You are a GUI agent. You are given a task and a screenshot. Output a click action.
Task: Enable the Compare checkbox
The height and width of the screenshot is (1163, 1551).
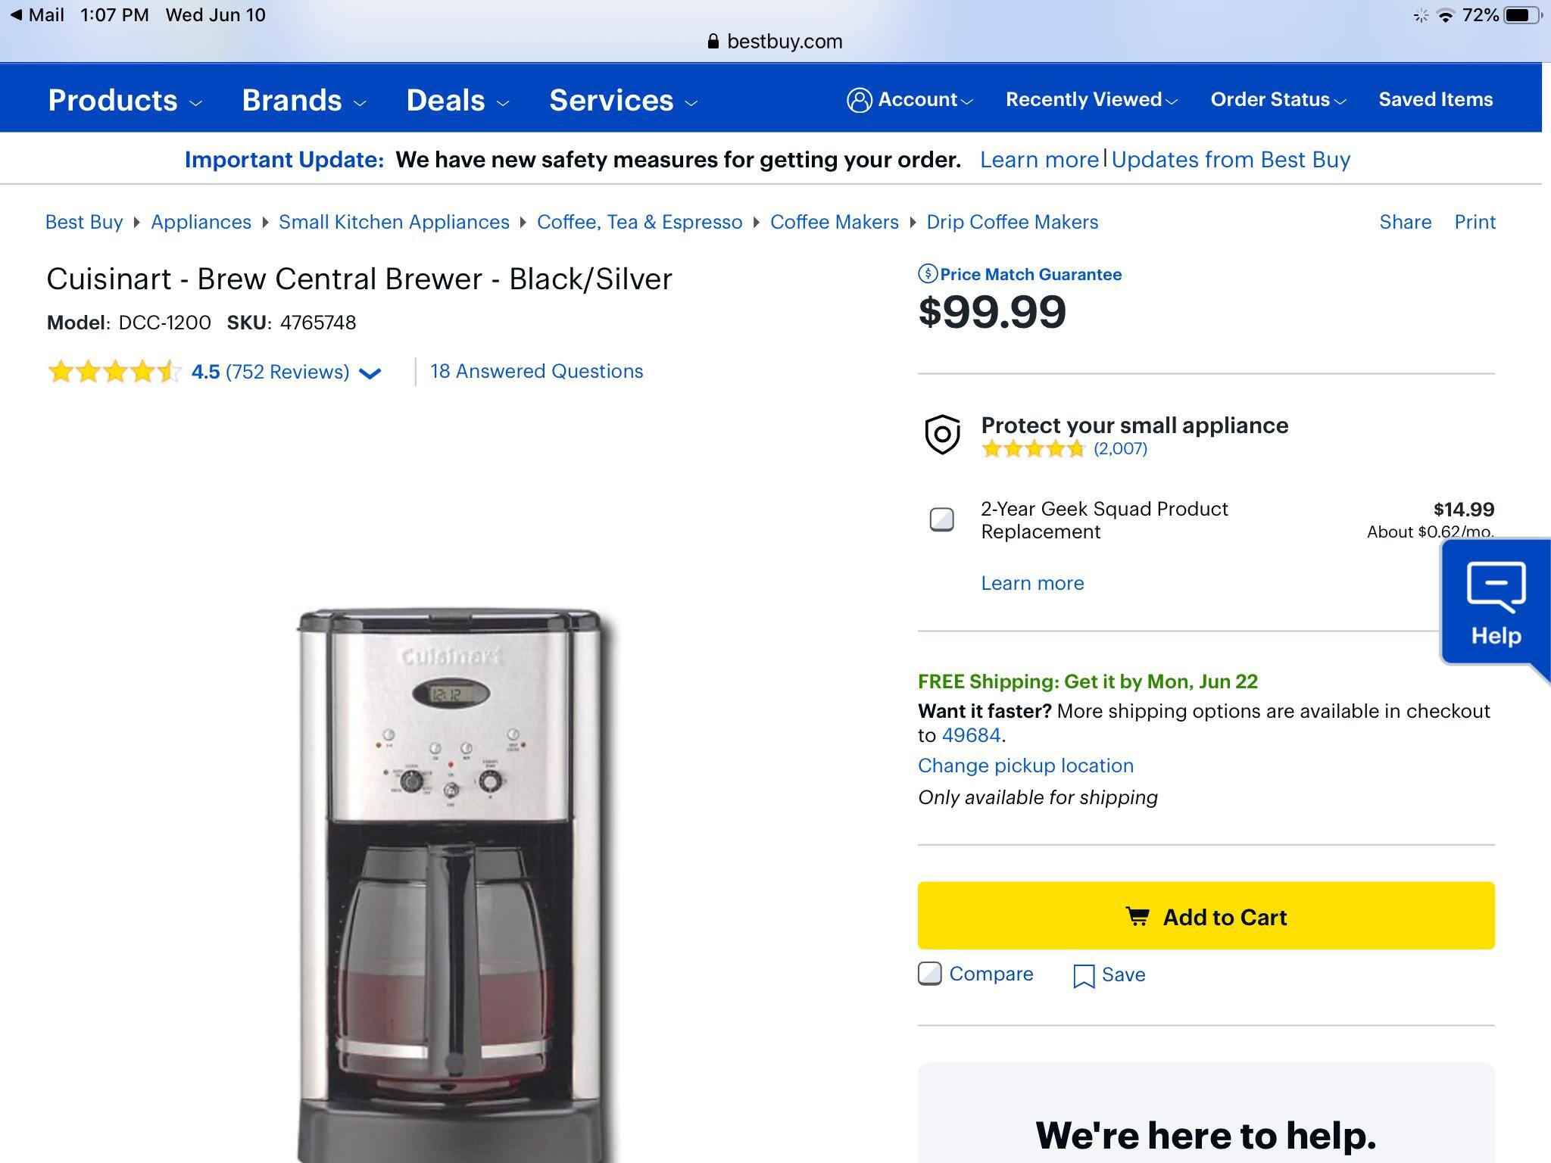click(x=930, y=974)
